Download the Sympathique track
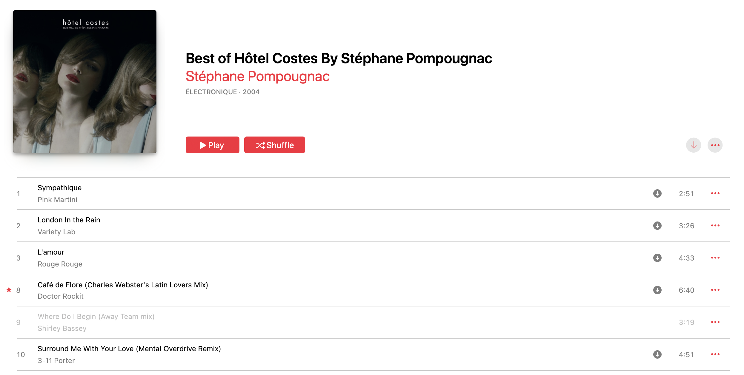Image resolution: width=744 pixels, height=375 pixels. point(657,193)
